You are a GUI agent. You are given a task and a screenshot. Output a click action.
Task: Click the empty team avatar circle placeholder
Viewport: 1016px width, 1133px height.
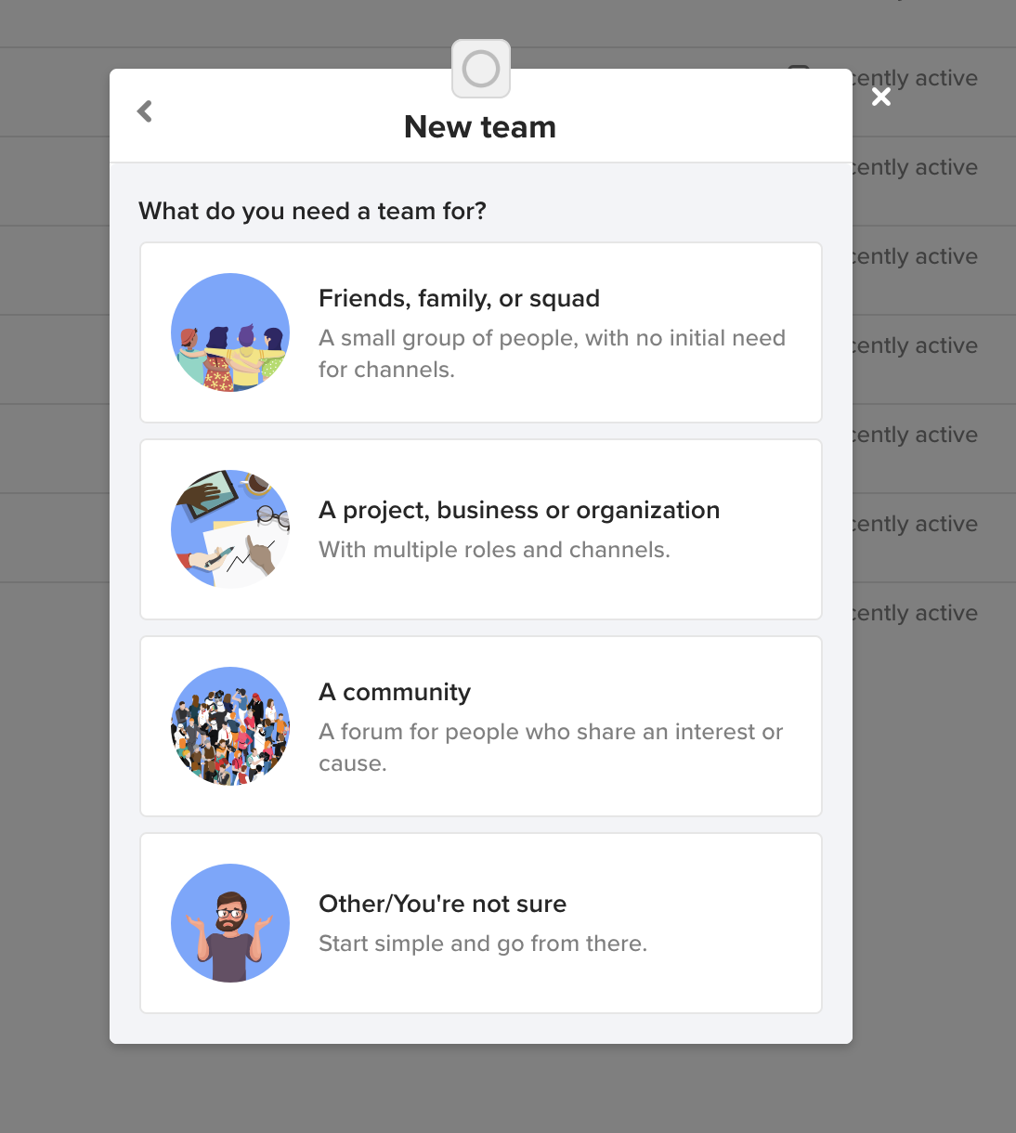tap(481, 69)
